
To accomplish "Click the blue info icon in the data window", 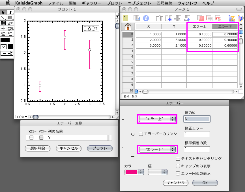I will (x=146, y=18).
